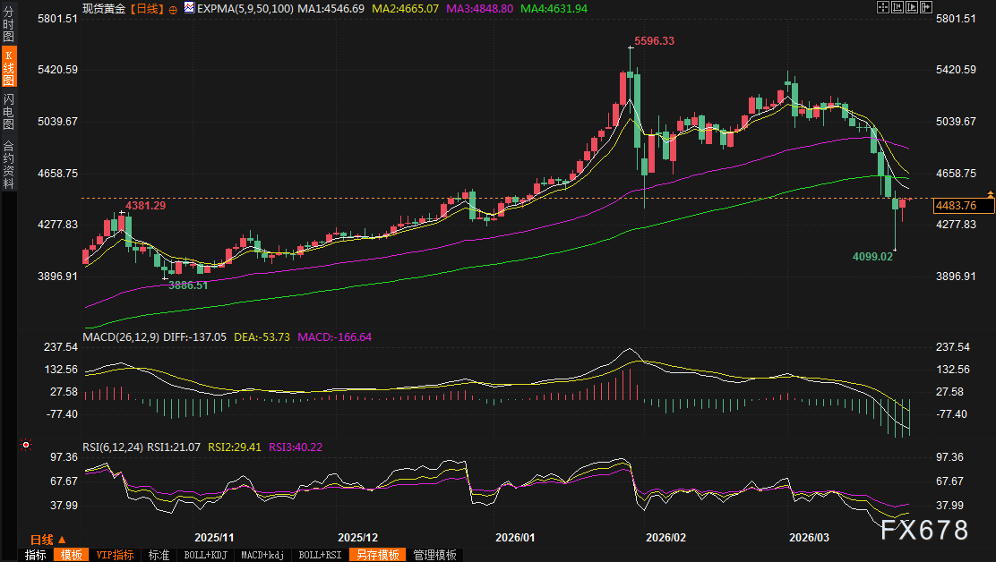The height and width of the screenshot is (562, 996).
Task: Open 管理模板 template manager
Action: pos(434,555)
